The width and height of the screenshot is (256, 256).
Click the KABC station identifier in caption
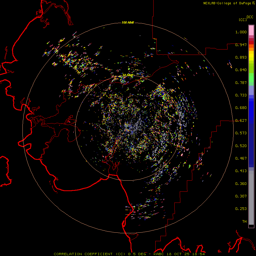coord(159,254)
